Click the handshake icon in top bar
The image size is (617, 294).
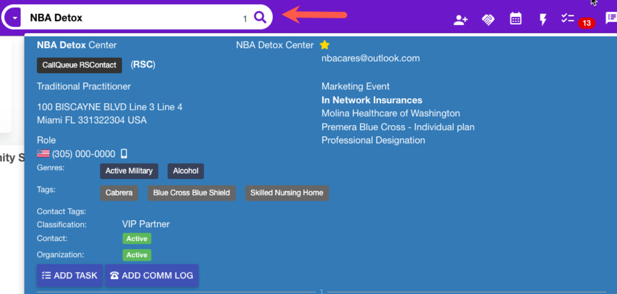click(488, 20)
